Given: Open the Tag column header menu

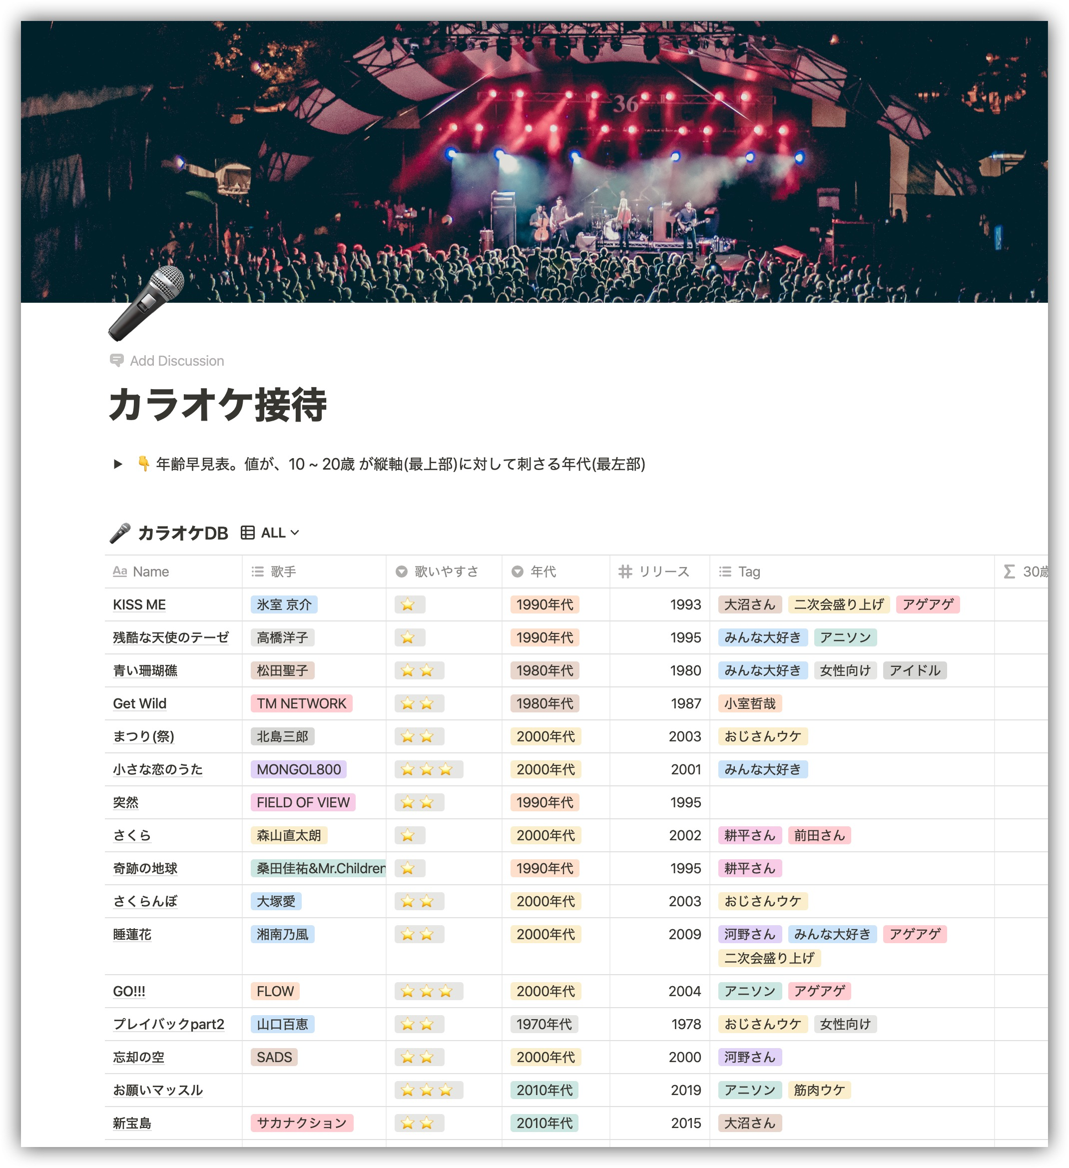Looking at the screenshot, I should click(x=852, y=571).
